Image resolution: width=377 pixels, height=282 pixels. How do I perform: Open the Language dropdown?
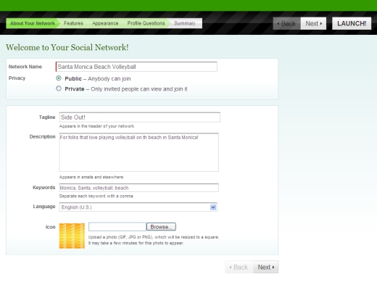[x=138, y=207]
